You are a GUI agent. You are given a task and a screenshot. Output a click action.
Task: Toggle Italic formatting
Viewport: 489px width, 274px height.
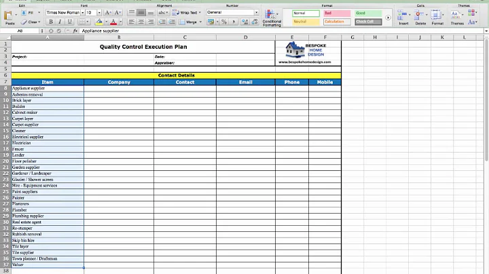[x=60, y=22]
